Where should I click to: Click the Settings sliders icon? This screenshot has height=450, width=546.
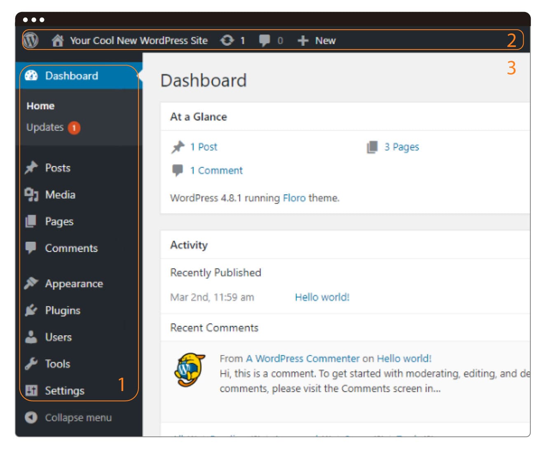[31, 390]
